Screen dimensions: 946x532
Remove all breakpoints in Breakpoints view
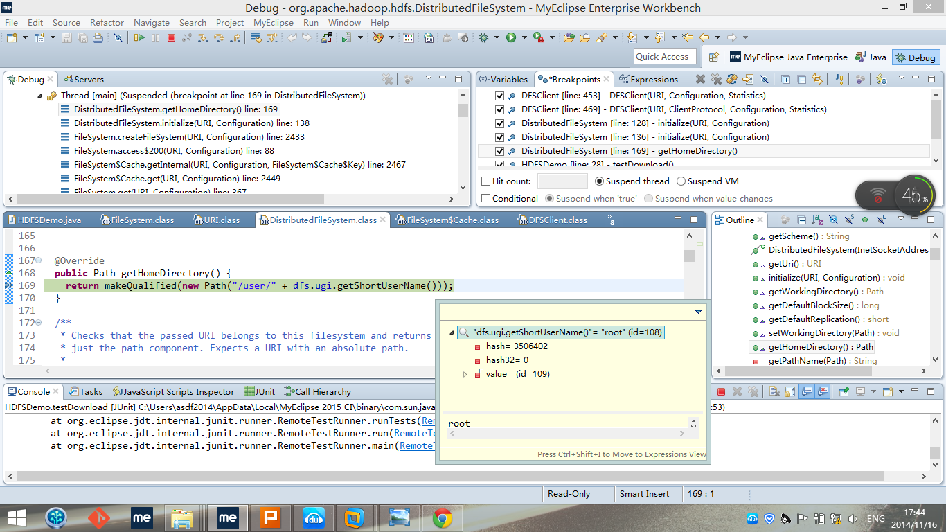[x=716, y=79]
